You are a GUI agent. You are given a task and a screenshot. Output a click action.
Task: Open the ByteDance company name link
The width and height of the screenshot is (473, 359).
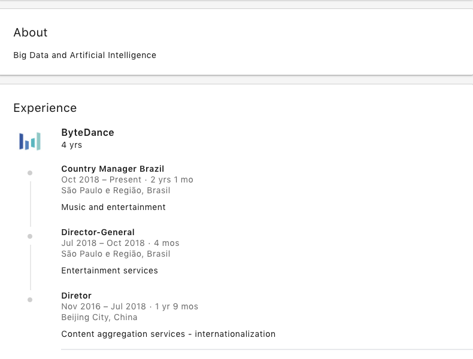[87, 133]
